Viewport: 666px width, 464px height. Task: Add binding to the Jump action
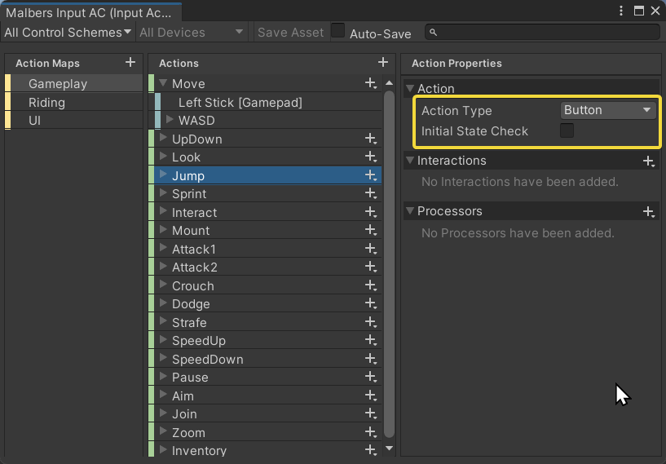[371, 175]
